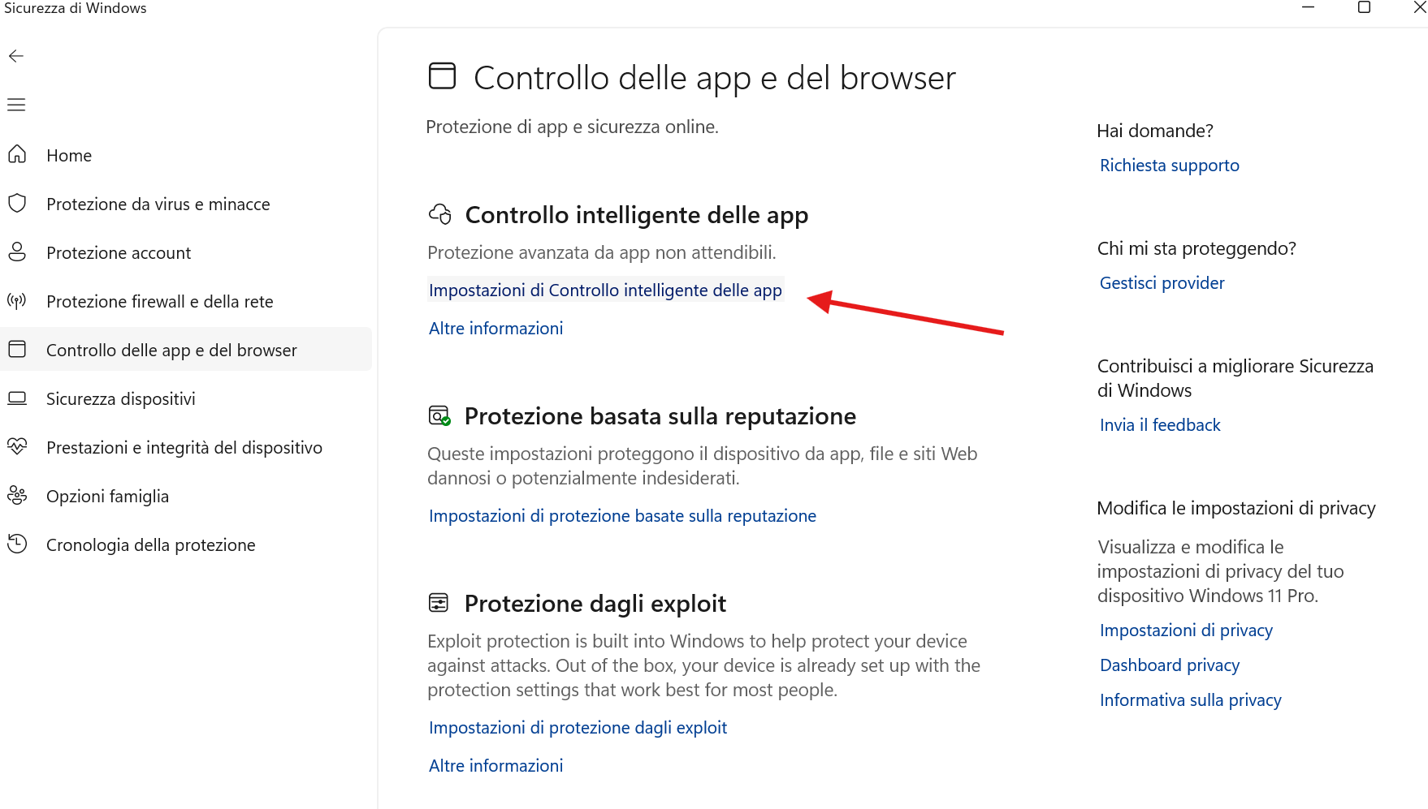The width and height of the screenshot is (1428, 809).
Task: Click the back arrow icon
Action: [16, 56]
